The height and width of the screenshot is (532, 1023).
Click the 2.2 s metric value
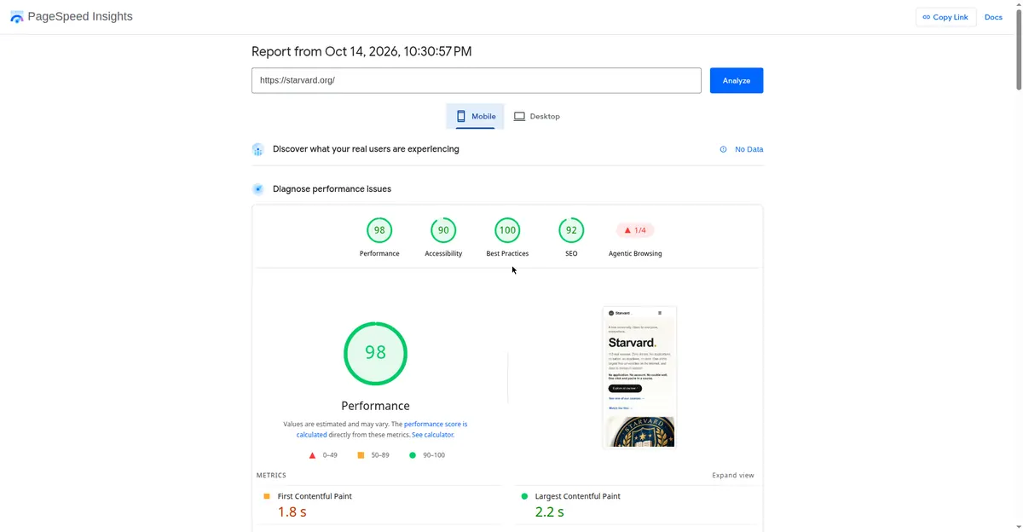tap(550, 512)
